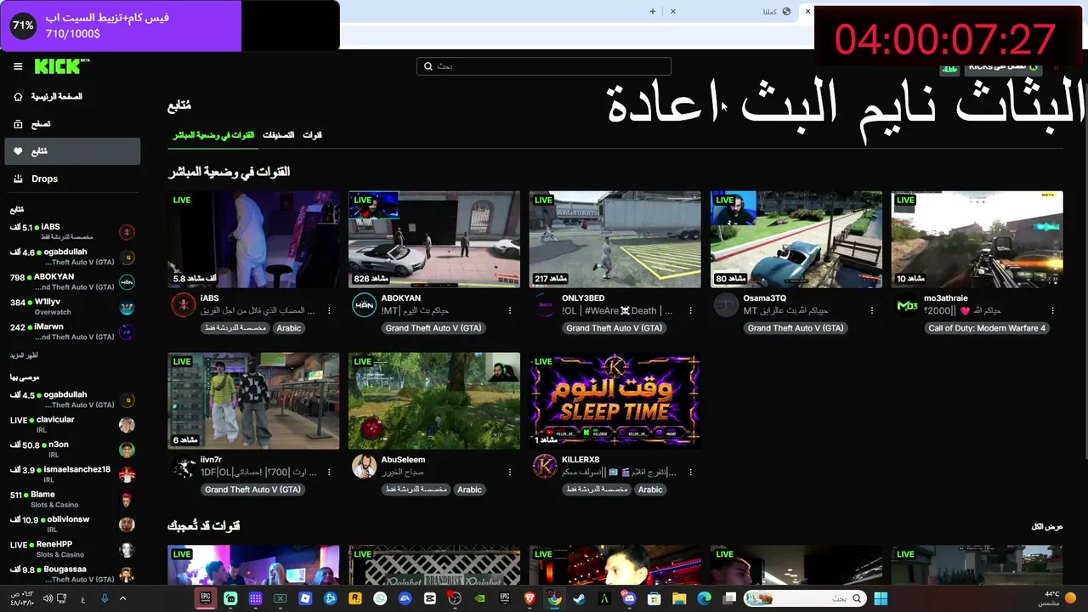Open W1llyv Overwatch channel in the sidebar
This screenshot has width=1088, height=612.
point(72,307)
